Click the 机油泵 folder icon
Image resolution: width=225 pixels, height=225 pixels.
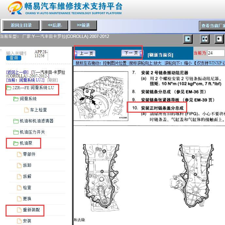click(16, 143)
